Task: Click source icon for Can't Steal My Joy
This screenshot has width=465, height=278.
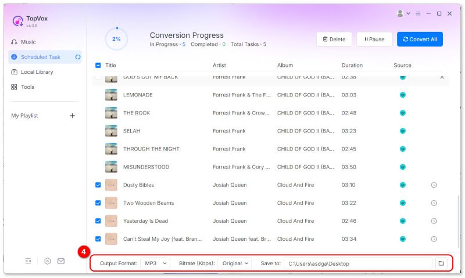Action: [402, 239]
